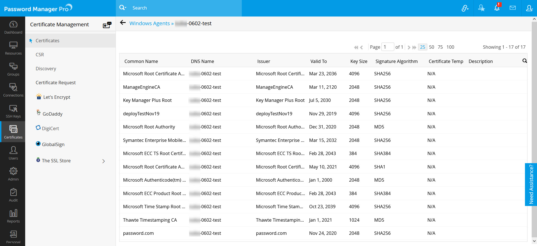Open the quick links dropdown in header
The width and height of the screenshot is (537, 246).
click(x=465, y=8)
